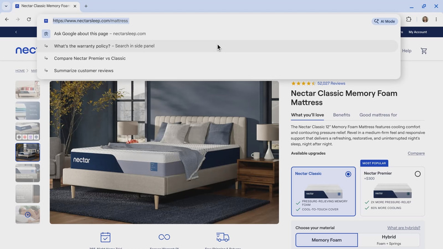Close the Nectar Classic Memory Foam tab
Viewport: 443px width, 249px height.
click(75, 6)
